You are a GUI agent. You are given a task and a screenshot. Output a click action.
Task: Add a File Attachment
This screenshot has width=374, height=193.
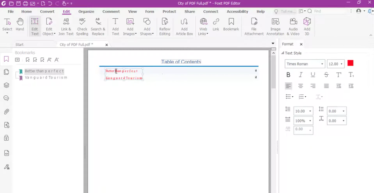pos(254,27)
